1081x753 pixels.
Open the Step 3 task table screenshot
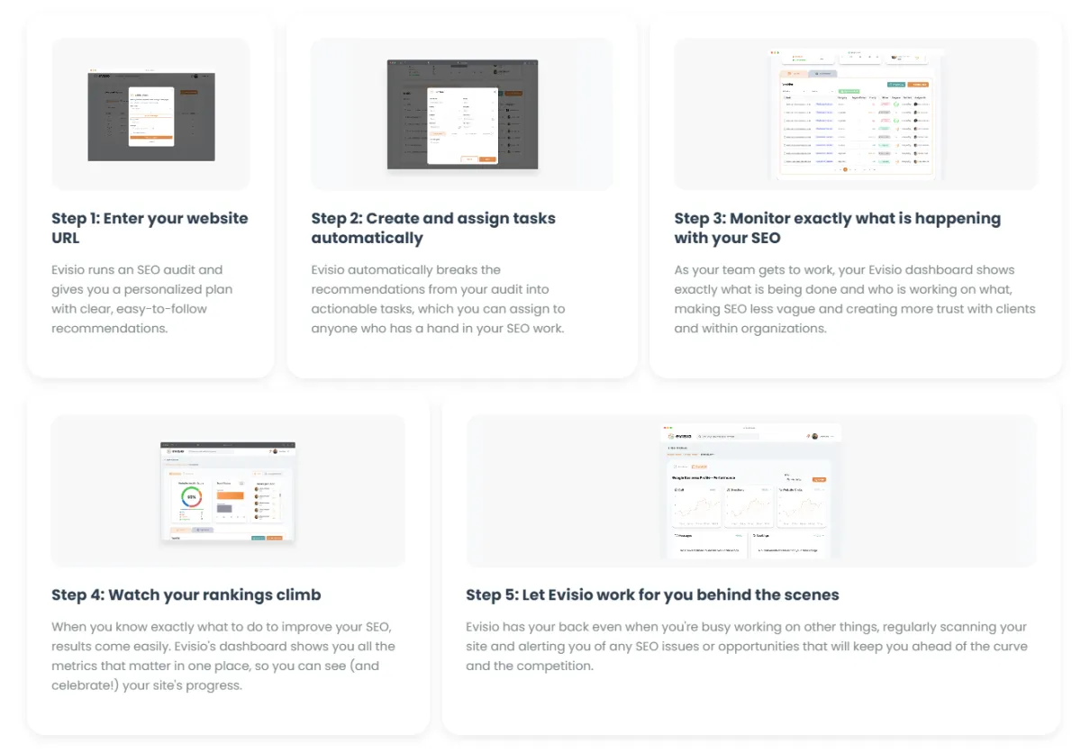point(855,114)
